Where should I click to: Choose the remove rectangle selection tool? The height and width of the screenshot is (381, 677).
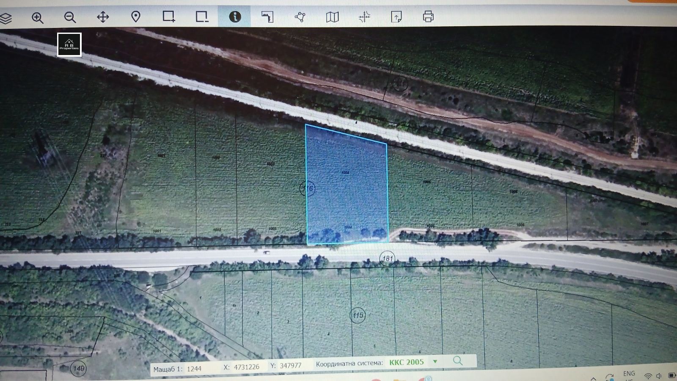(202, 17)
